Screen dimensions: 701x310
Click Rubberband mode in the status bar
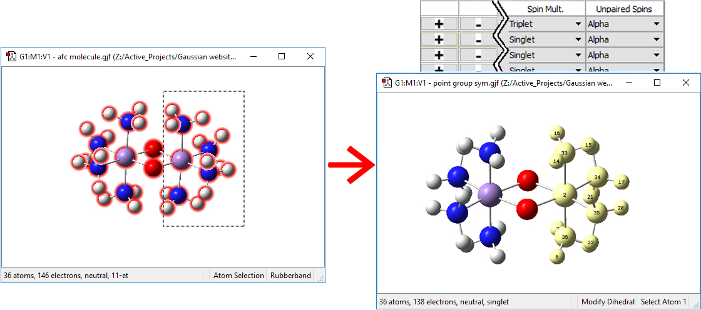pos(290,275)
